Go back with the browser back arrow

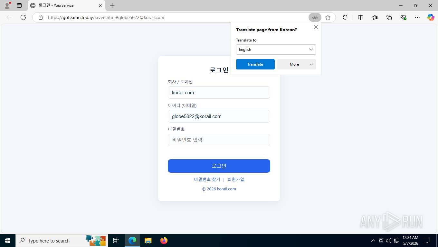9,17
